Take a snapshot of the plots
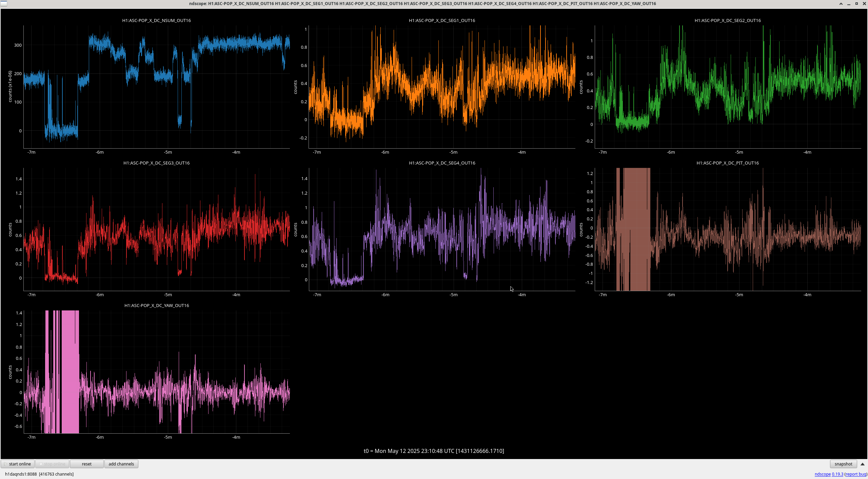 point(843,464)
